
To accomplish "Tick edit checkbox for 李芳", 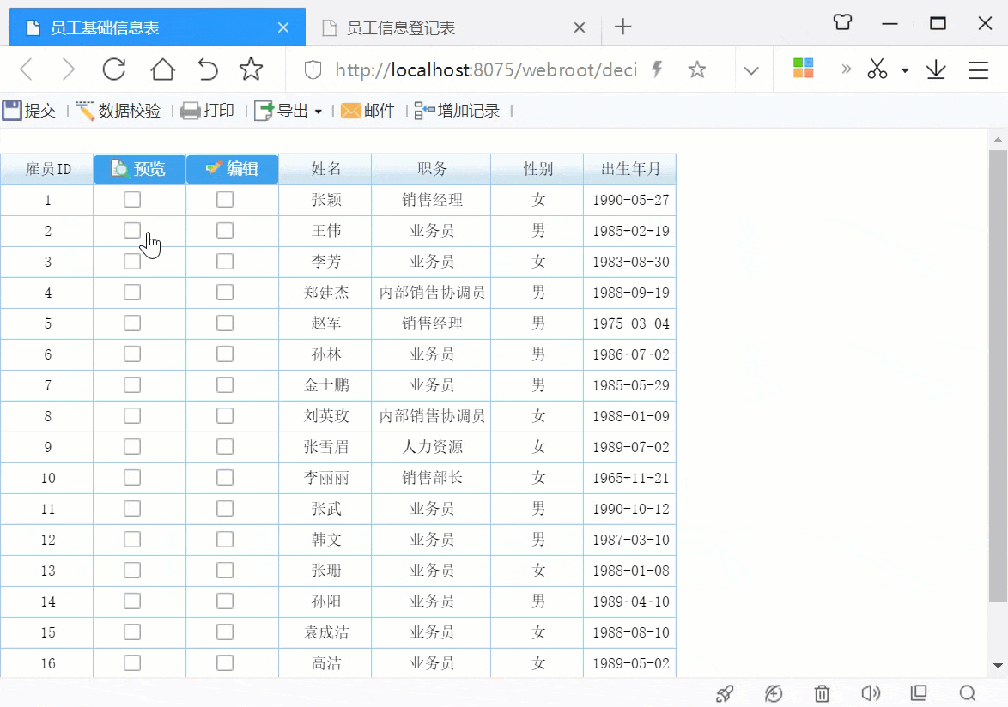I will 225,262.
